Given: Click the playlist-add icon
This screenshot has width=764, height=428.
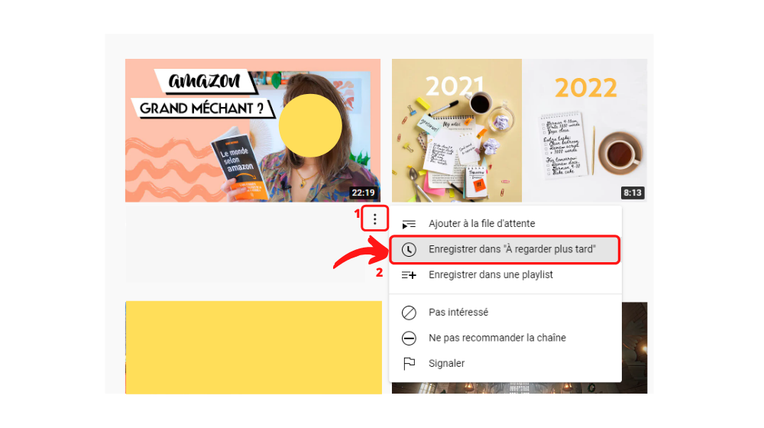Looking at the screenshot, I should tap(409, 275).
